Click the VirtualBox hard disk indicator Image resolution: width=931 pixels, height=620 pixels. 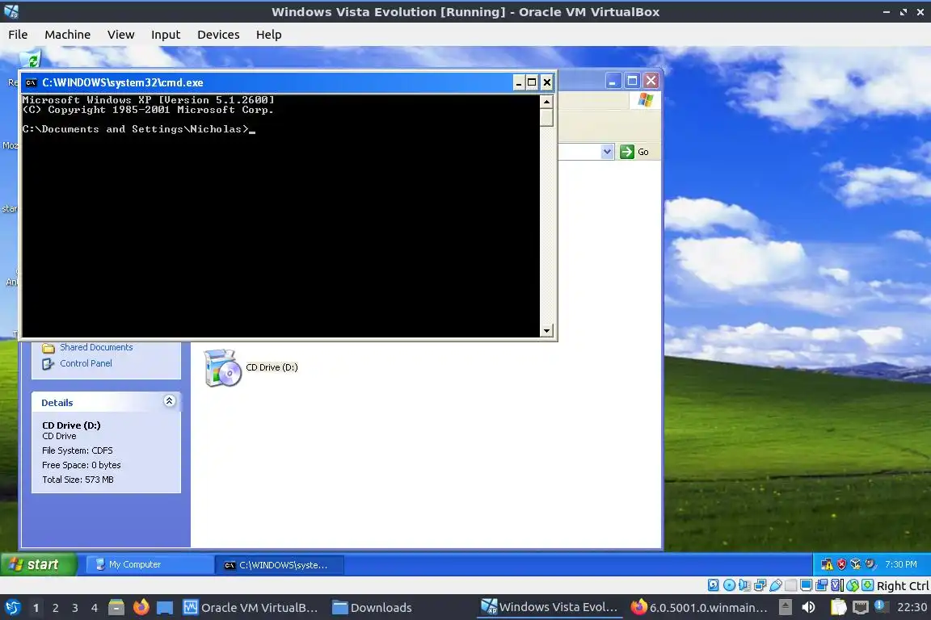713,585
